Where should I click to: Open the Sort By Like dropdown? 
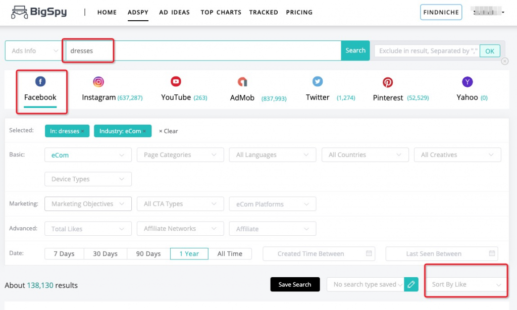[x=467, y=284]
